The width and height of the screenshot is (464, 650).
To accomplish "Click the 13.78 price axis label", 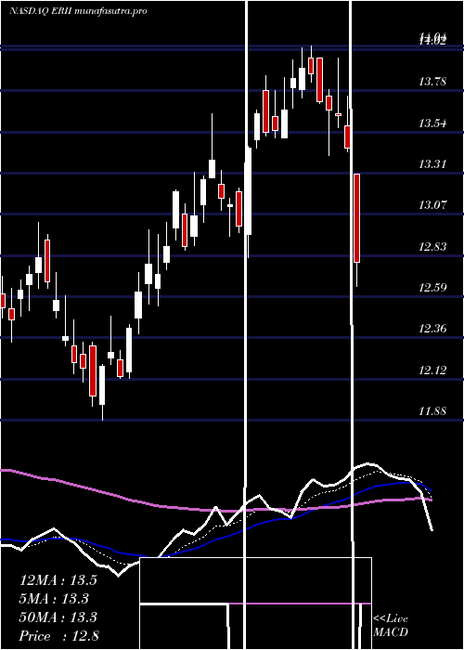I will (432, 82).
